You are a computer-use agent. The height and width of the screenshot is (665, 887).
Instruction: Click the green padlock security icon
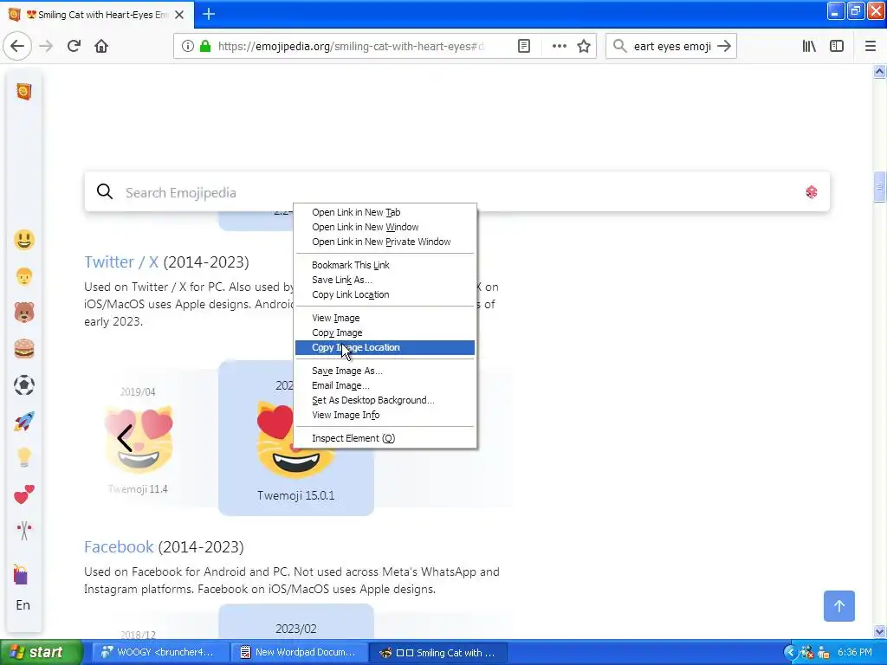(x=205, y=46)
